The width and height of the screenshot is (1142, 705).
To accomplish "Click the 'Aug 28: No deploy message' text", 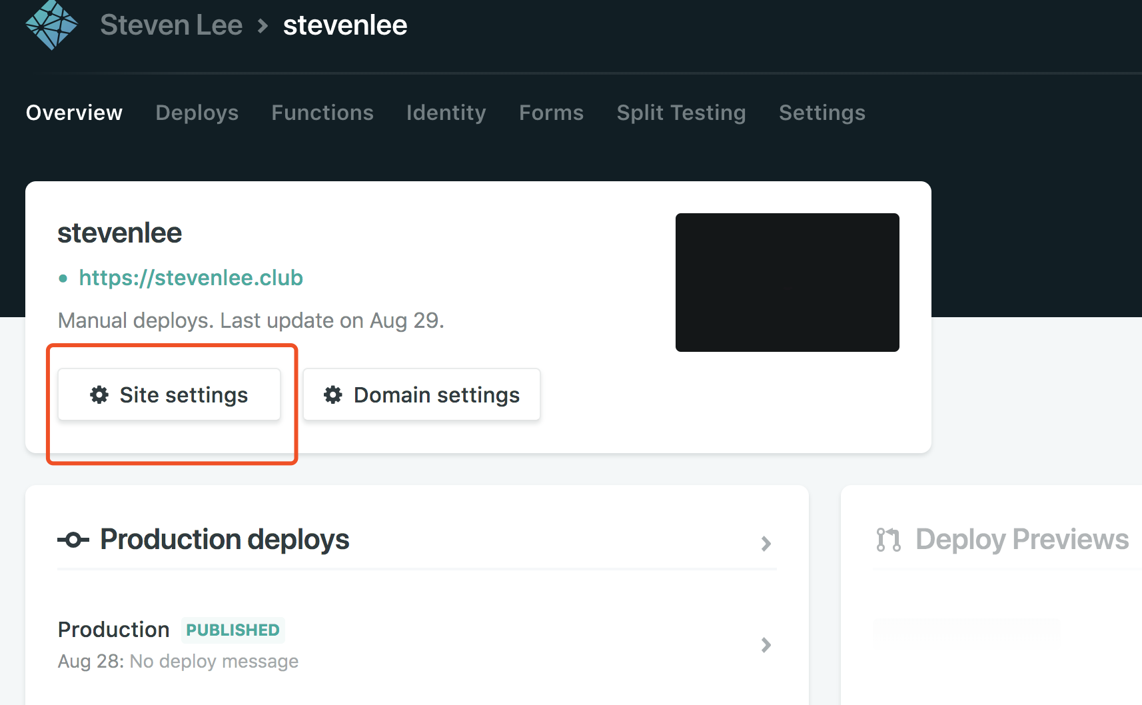I will coord(178,661).
